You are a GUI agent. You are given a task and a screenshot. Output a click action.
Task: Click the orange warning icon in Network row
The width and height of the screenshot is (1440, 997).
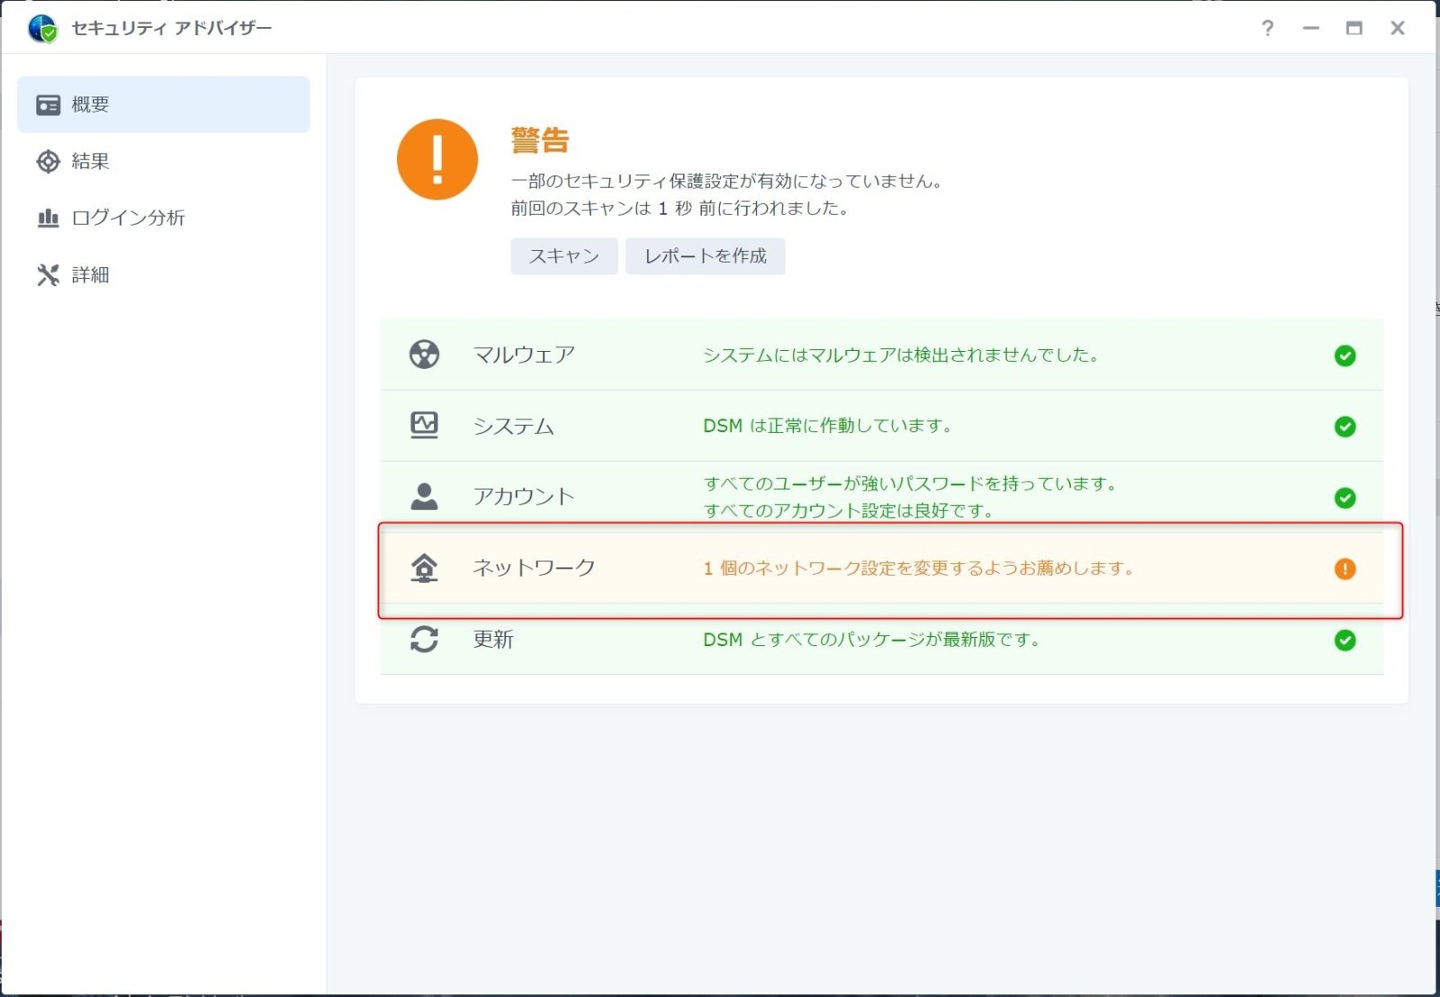pyautogui.click(x=1345, y=569)
